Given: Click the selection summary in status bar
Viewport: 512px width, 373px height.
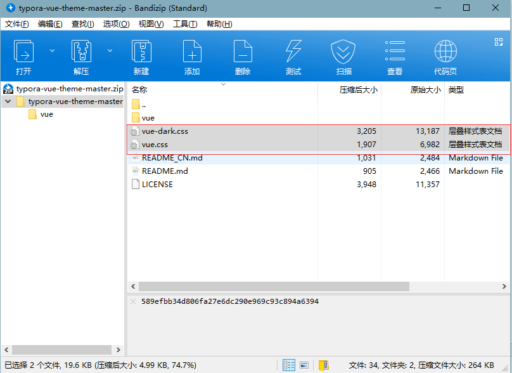Looking at the screenshot, I should 100,365.
